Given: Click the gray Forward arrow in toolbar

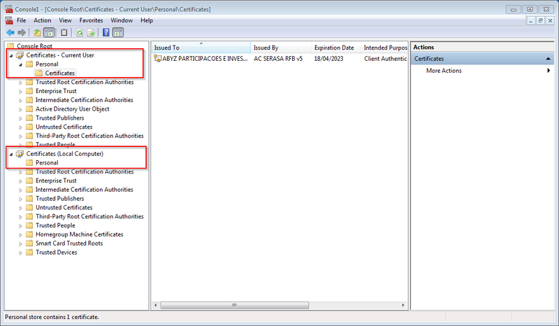Looking at the screenshot, I should pos(22,33).
